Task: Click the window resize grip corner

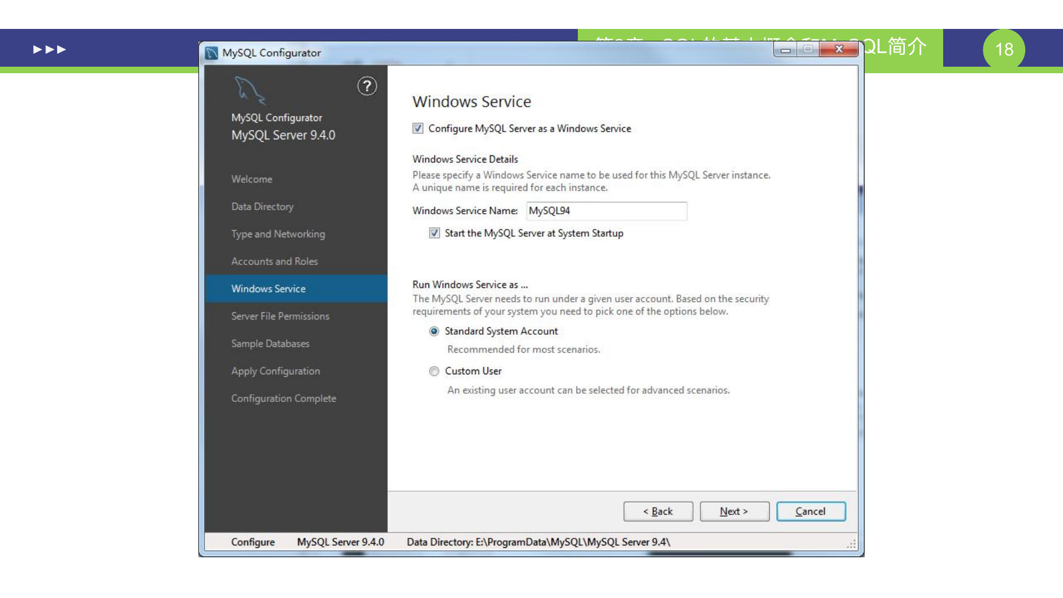Action: pyautogui.click(x=851, y=544)
